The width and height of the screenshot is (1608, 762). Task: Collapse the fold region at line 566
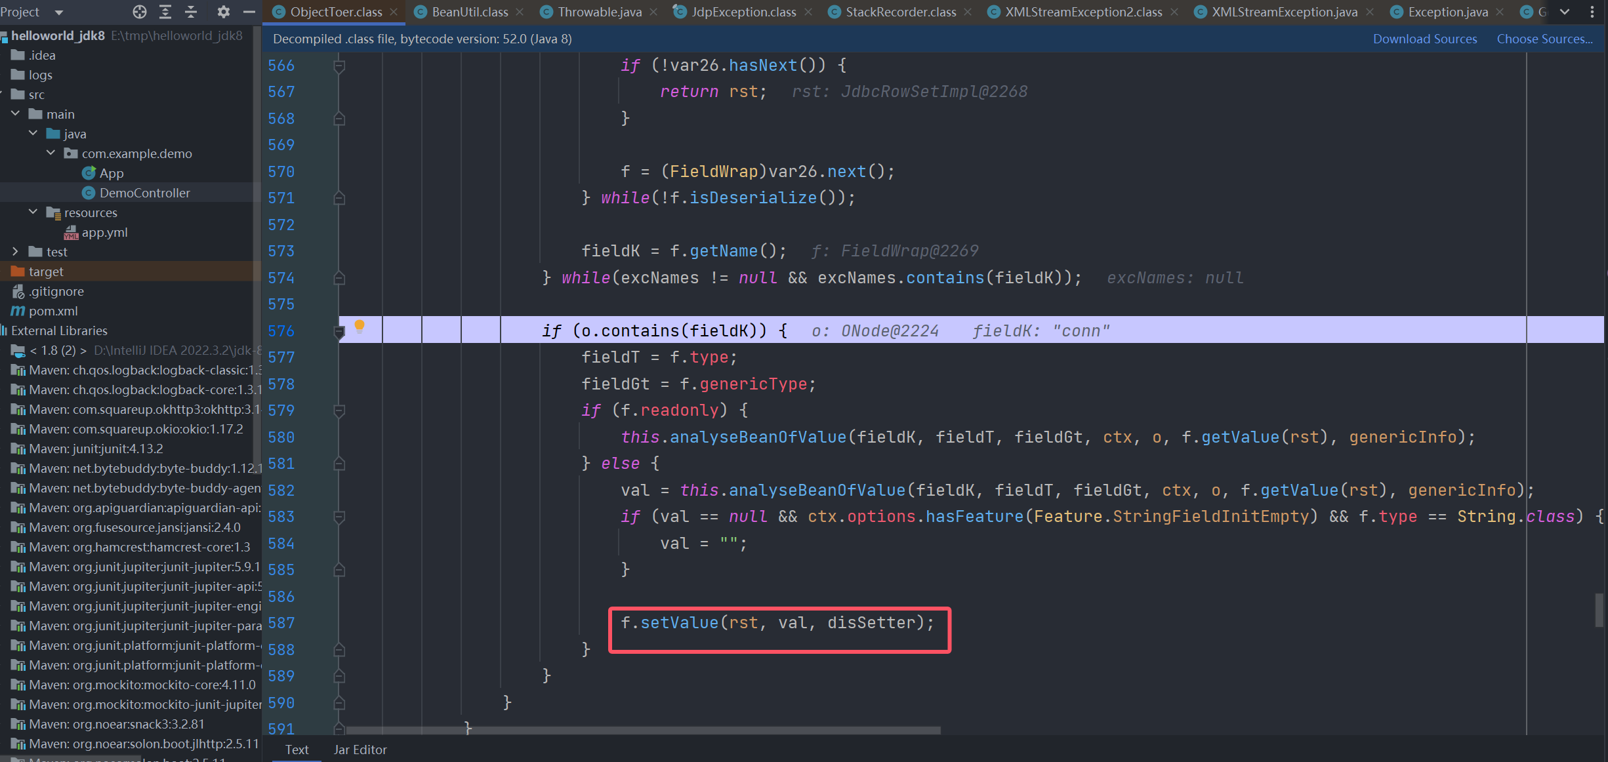[339, 65]
